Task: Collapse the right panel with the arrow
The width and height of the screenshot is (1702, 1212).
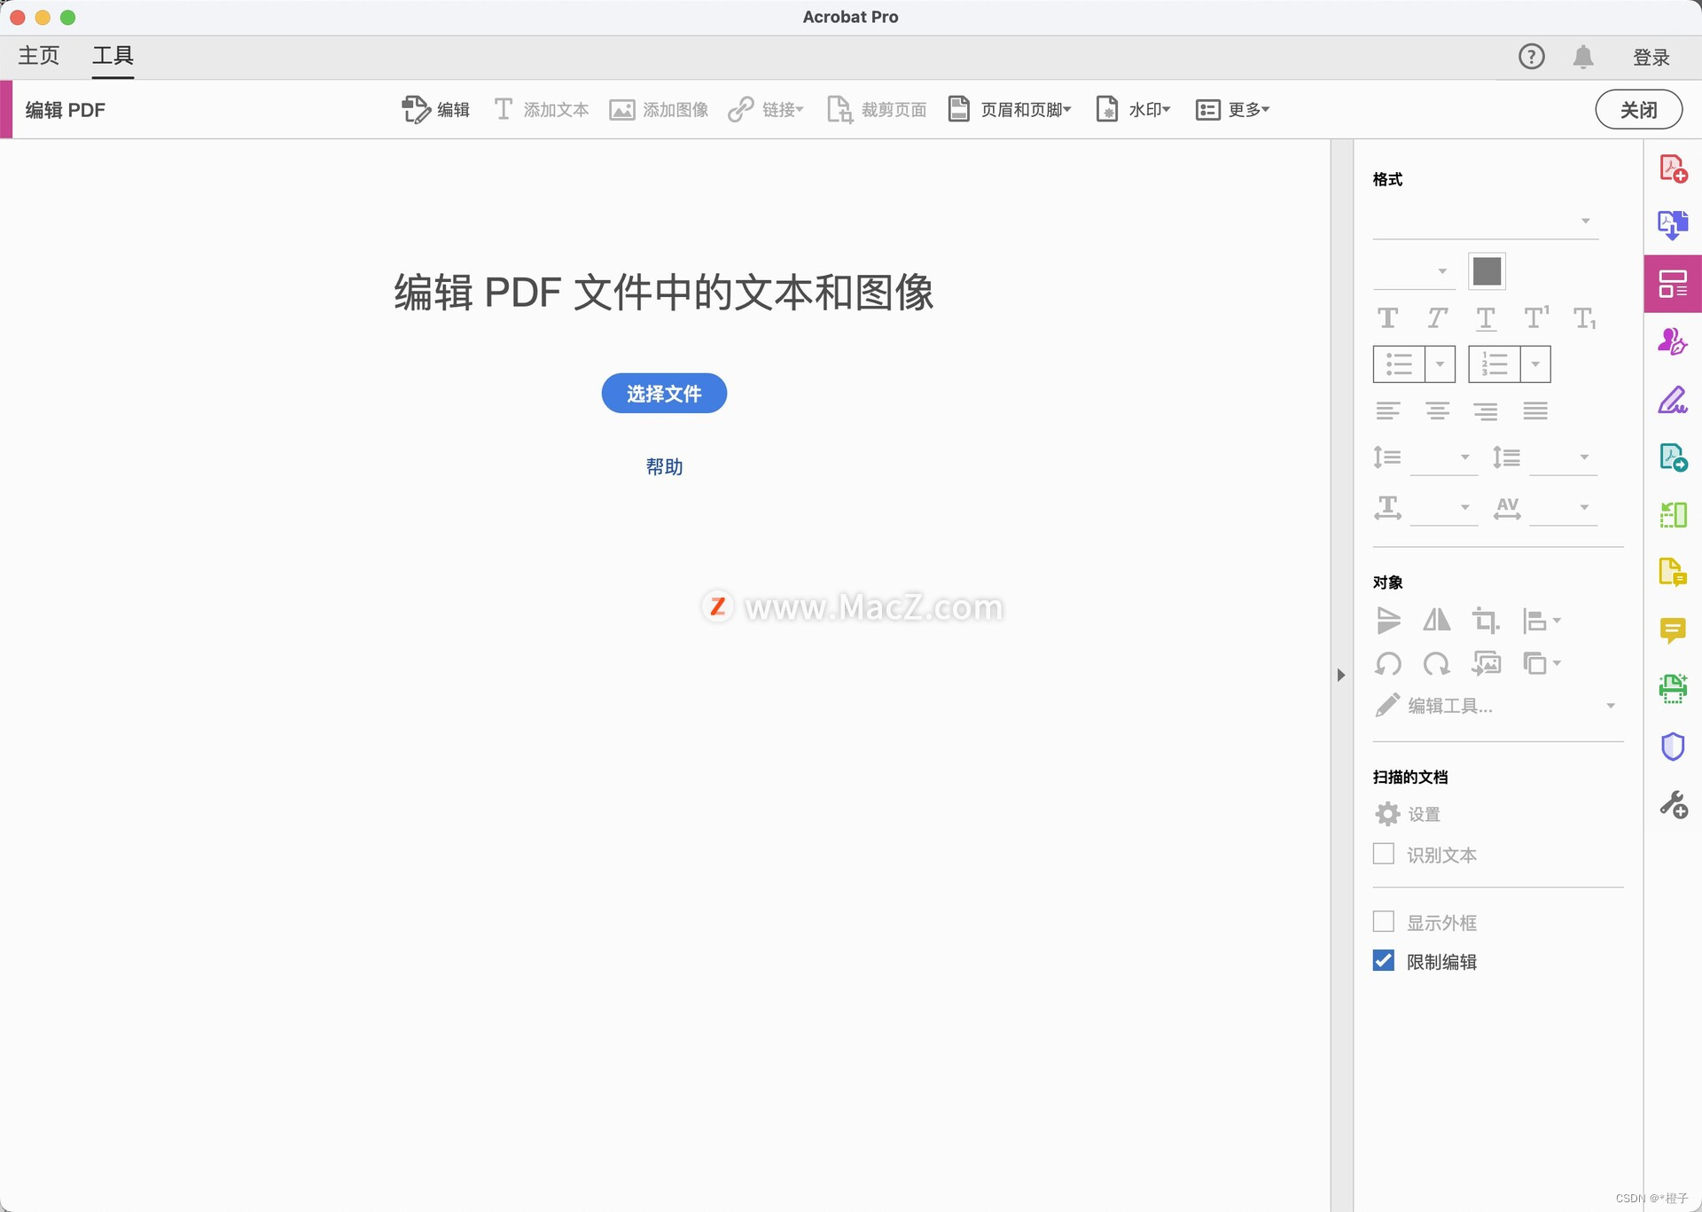Action: tap(1341, 675)
